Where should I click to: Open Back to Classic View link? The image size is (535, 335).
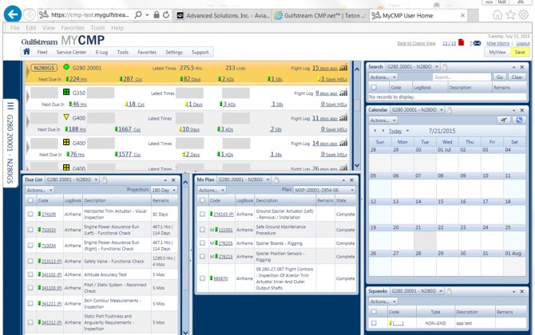pos(416,43)
